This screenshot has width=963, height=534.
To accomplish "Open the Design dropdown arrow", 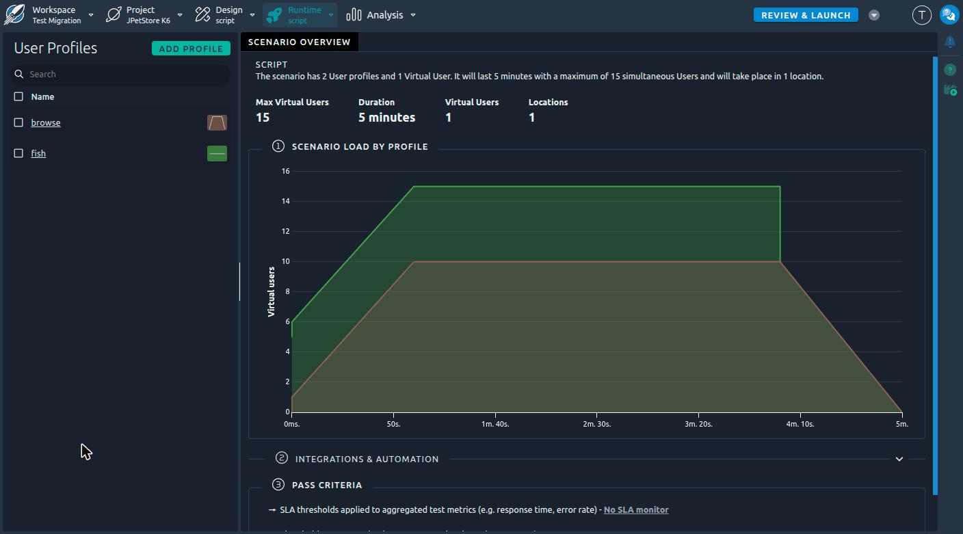I will tap(252, 15).
